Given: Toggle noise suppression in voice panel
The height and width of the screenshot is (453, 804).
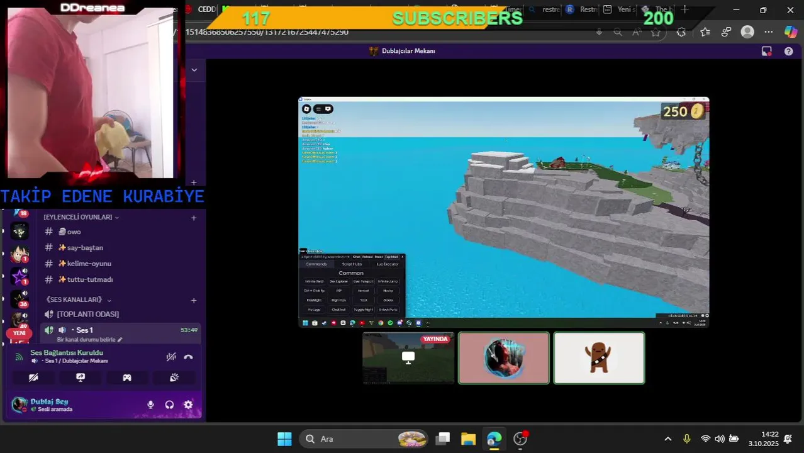Looking at the screenshot, I should (x=170, y=357).
